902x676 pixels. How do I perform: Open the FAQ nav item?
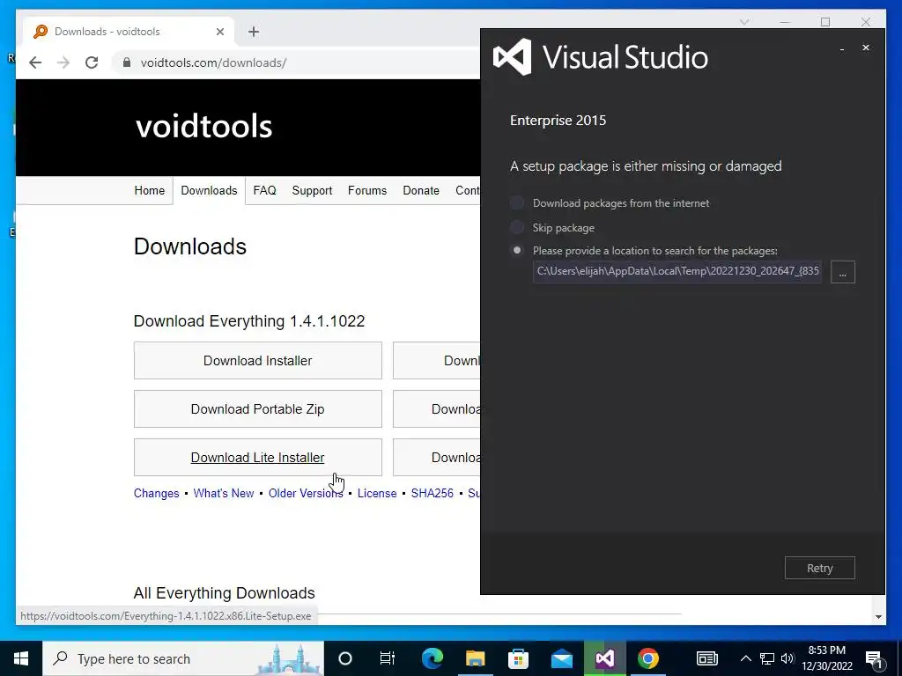264,190
